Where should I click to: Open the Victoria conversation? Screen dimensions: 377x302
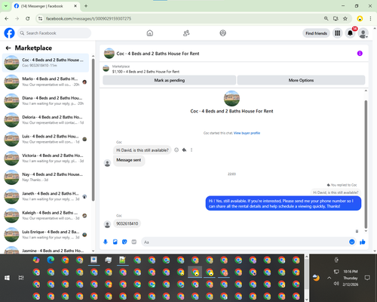point(45,158)
